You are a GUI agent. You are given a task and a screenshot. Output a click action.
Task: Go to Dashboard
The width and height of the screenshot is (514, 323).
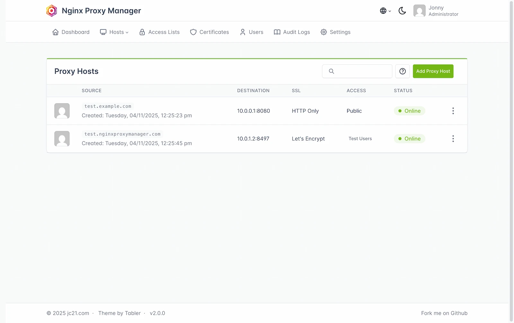[71, 32]
